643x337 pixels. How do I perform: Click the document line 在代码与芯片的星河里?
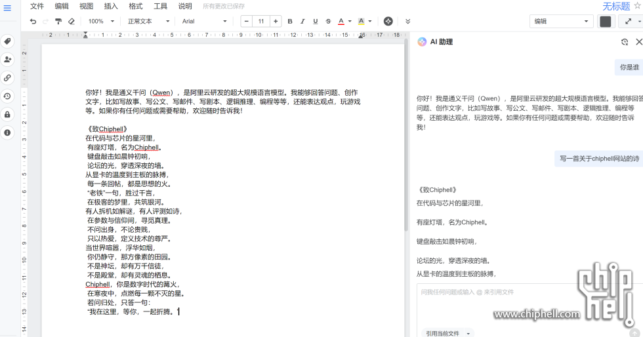(121, 138)
